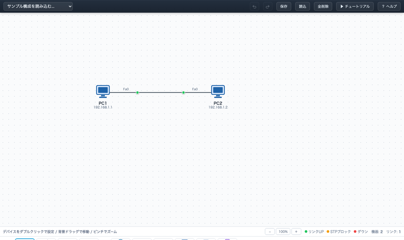404x240 pixels.
Task: Reset zoom via the 100% button
Action: [x=283, y=232]
